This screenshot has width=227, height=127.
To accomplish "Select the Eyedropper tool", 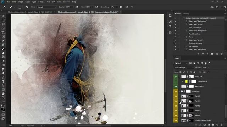I will pos(3,41).
